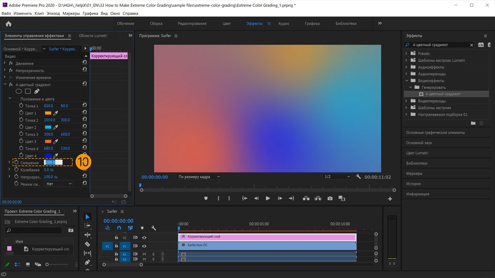The image size is (495, 278).
Task: Click the Цвет 3 orange-red color swatch
Action: click(48, 141)
